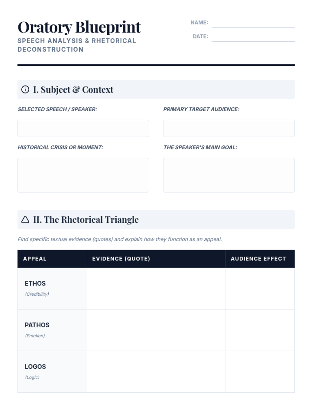Select the Primary Target Audience input box

pos(229,128)
